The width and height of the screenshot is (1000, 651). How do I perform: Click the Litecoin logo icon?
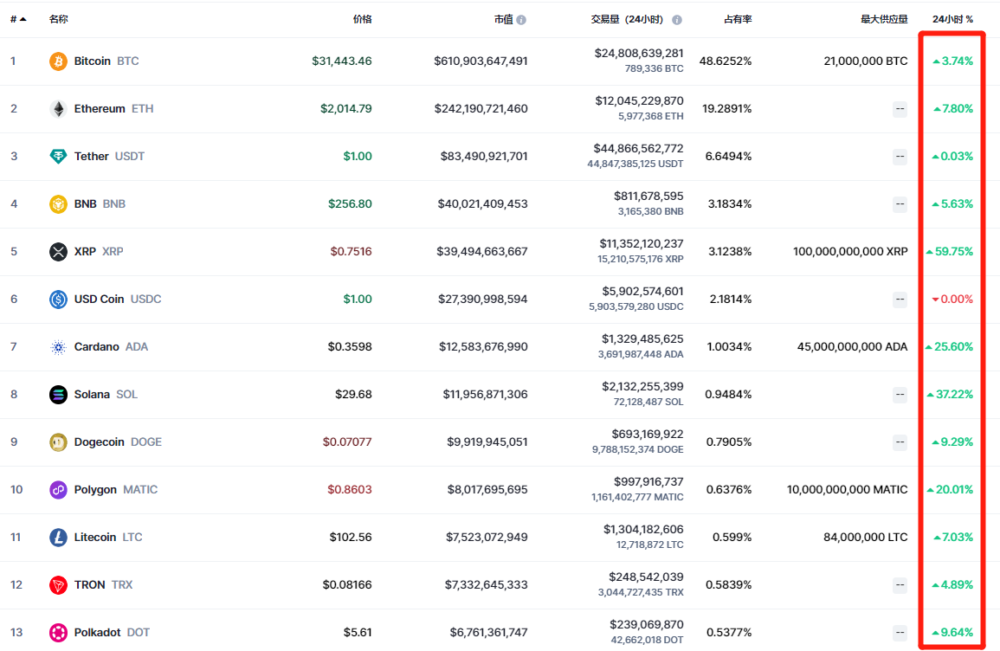tap(58, 538)
